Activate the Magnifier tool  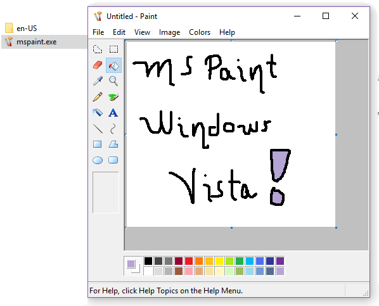point(113,81)
